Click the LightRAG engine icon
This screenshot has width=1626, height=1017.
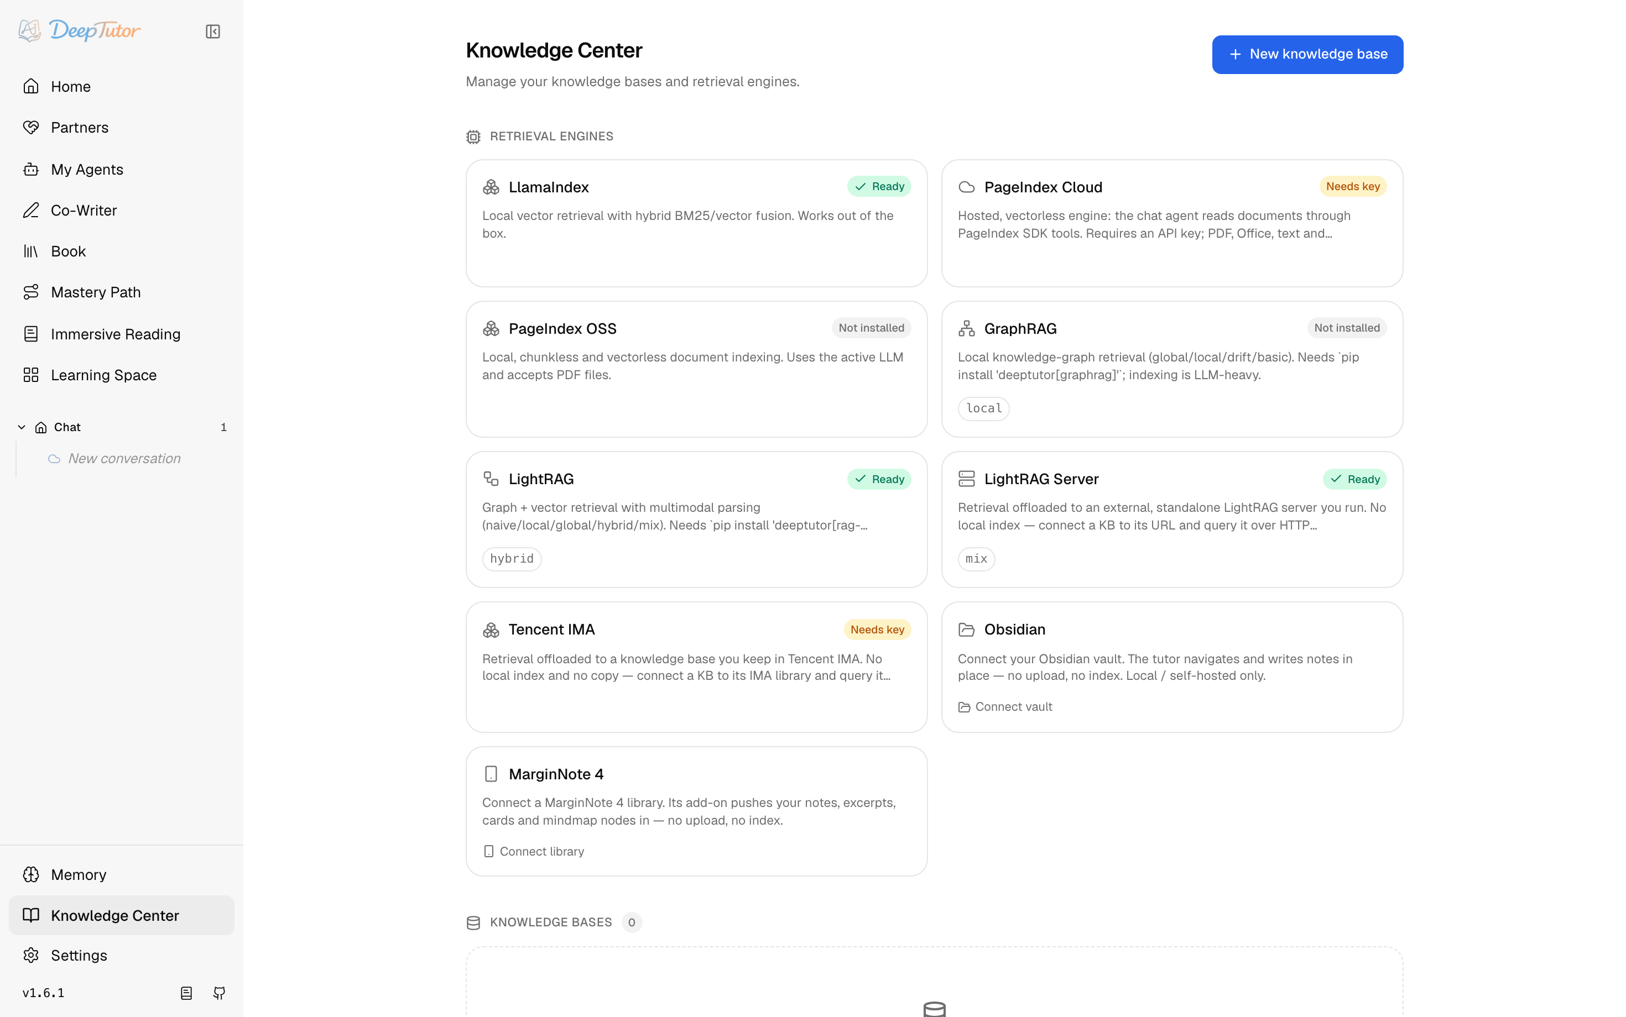[491, 479]
